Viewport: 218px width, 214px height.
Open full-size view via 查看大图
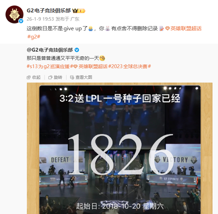pyautogui.click(x=81, y=77)
